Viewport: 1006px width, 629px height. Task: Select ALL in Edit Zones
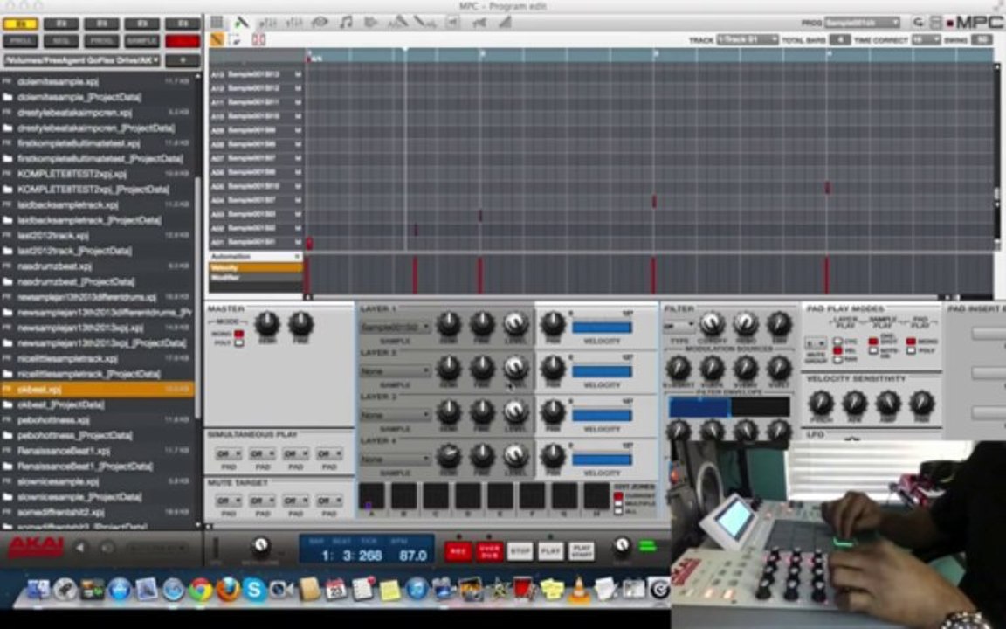[618, 512]
